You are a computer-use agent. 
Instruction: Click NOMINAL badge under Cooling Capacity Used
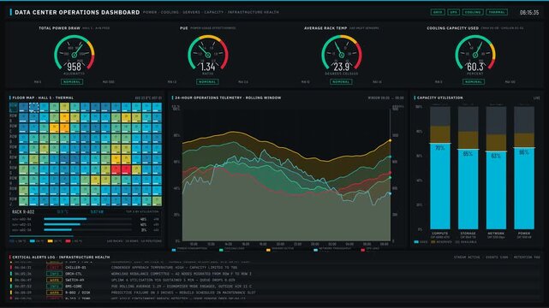coord(474,82)
